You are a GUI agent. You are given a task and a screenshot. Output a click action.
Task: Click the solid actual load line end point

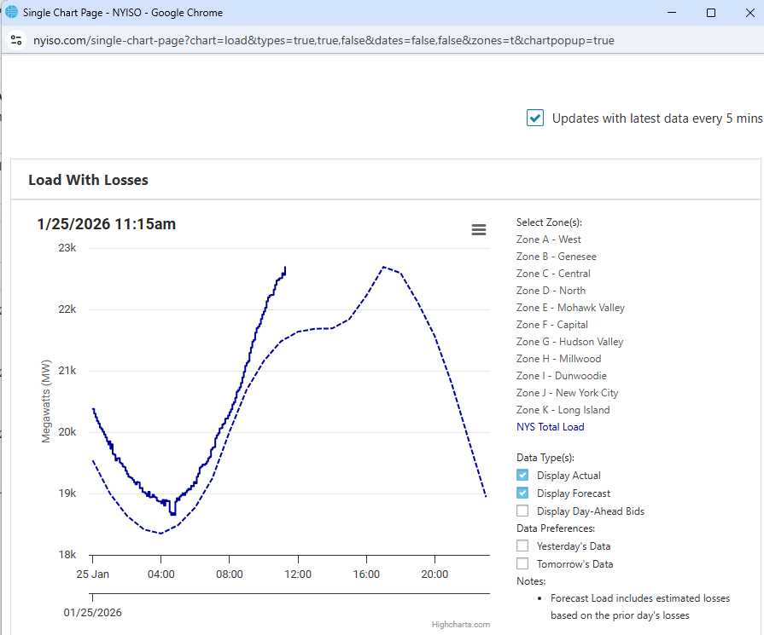pyautogui.click(x=285, y=268)
